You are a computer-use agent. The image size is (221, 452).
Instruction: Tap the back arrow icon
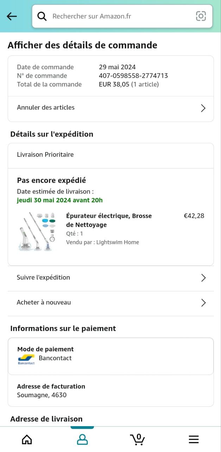pyautogui.click(x=12, y=16)
